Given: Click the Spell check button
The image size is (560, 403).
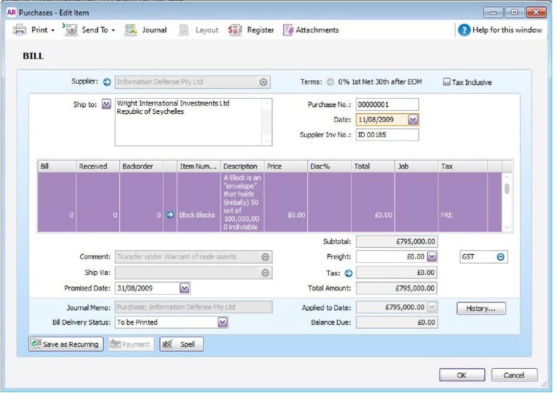Looking at the screenshot, I should coord(181,344).
